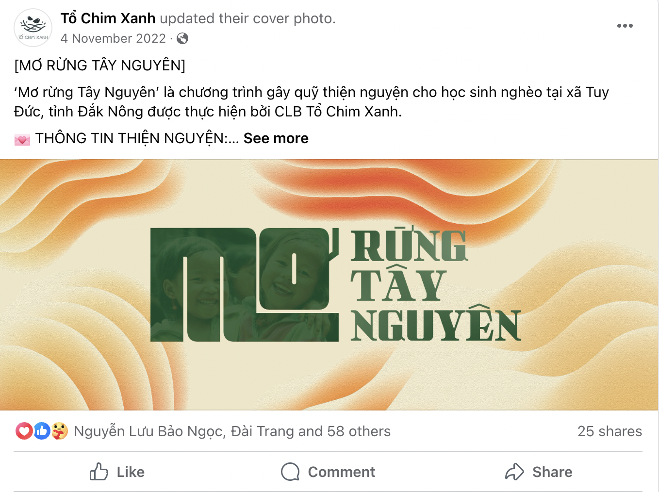The height and width of the screenshot is (492, 659).
Task: View the 25 shares list
Action: [x=610, y=431]
